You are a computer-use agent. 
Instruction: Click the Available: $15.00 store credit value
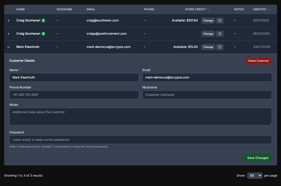185,47
